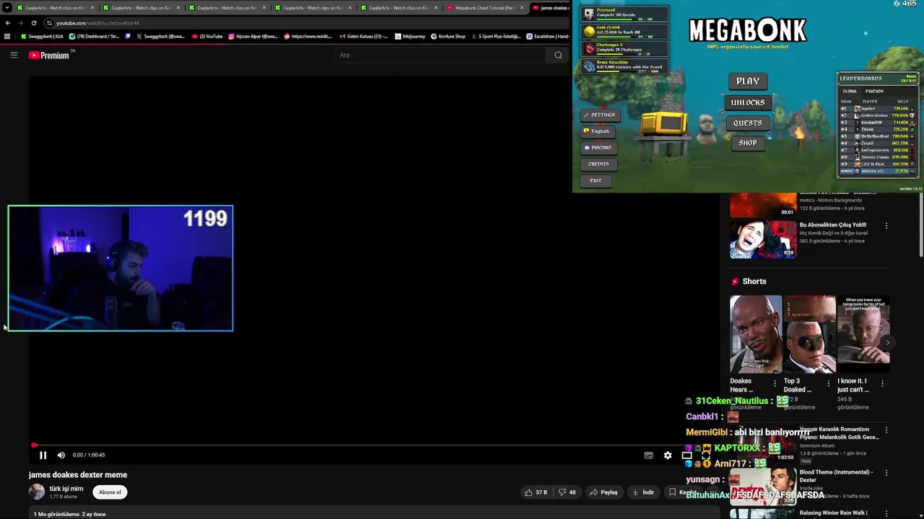Open the 'Top 3 Doaked...' short thumbnail
924x519 pixels.
810,334
